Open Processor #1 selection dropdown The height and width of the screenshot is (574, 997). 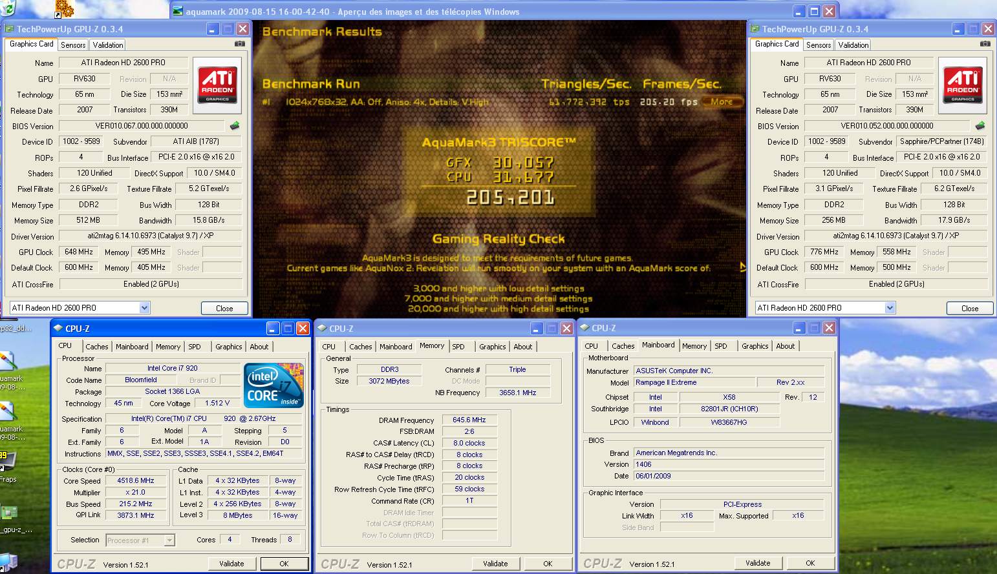click(x=169, y=540)
